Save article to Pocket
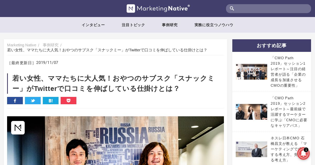Viewport: 315px width, 165px height. pos(69,101)
